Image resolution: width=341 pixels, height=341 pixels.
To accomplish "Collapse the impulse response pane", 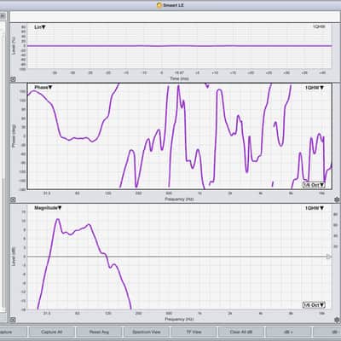I will 13,79.
